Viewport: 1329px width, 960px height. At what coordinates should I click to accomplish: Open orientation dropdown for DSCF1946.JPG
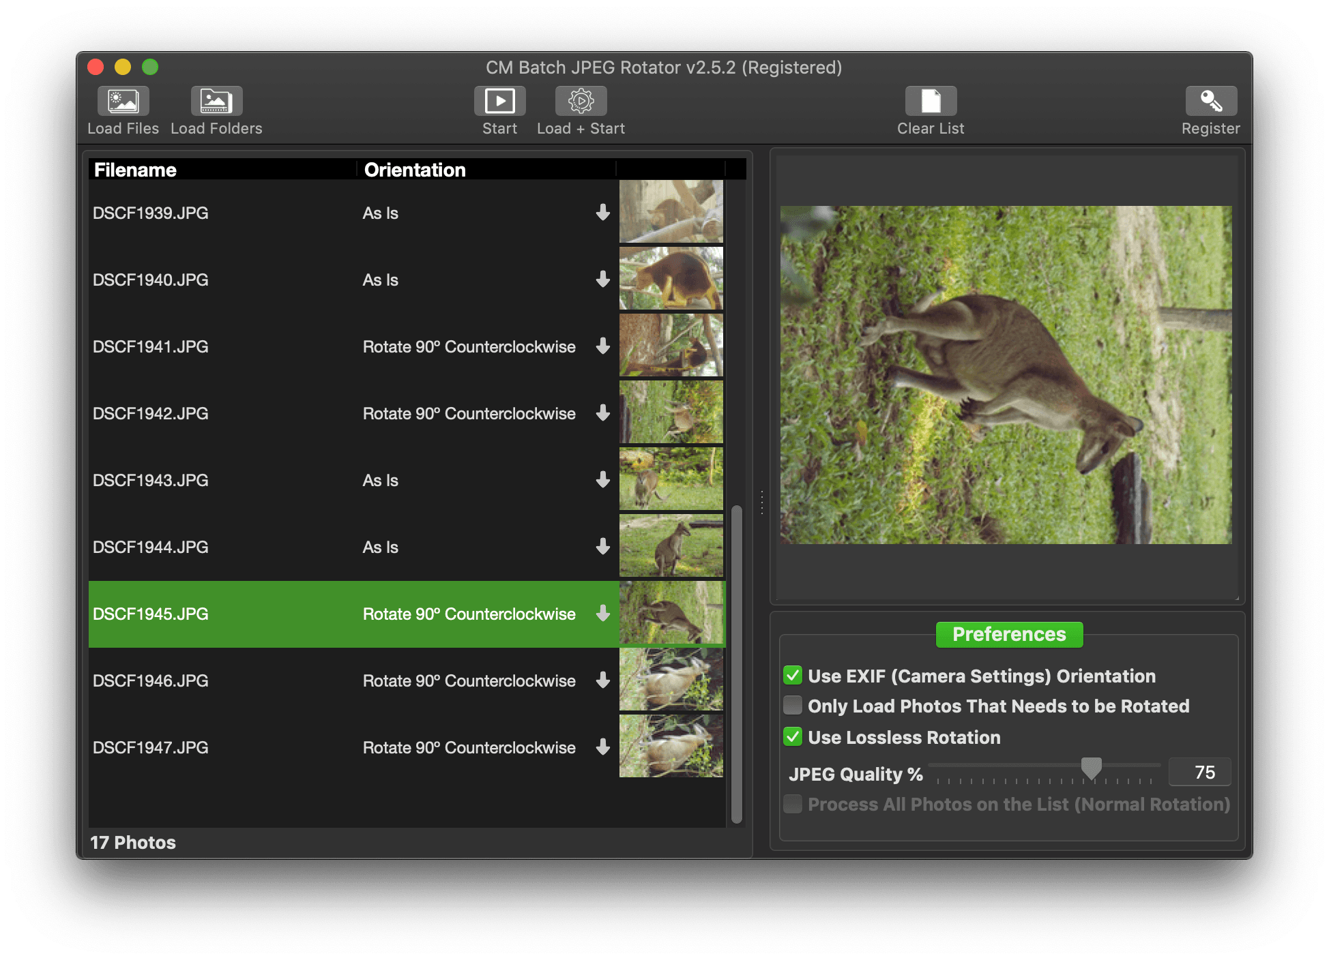tap(602, 680)
